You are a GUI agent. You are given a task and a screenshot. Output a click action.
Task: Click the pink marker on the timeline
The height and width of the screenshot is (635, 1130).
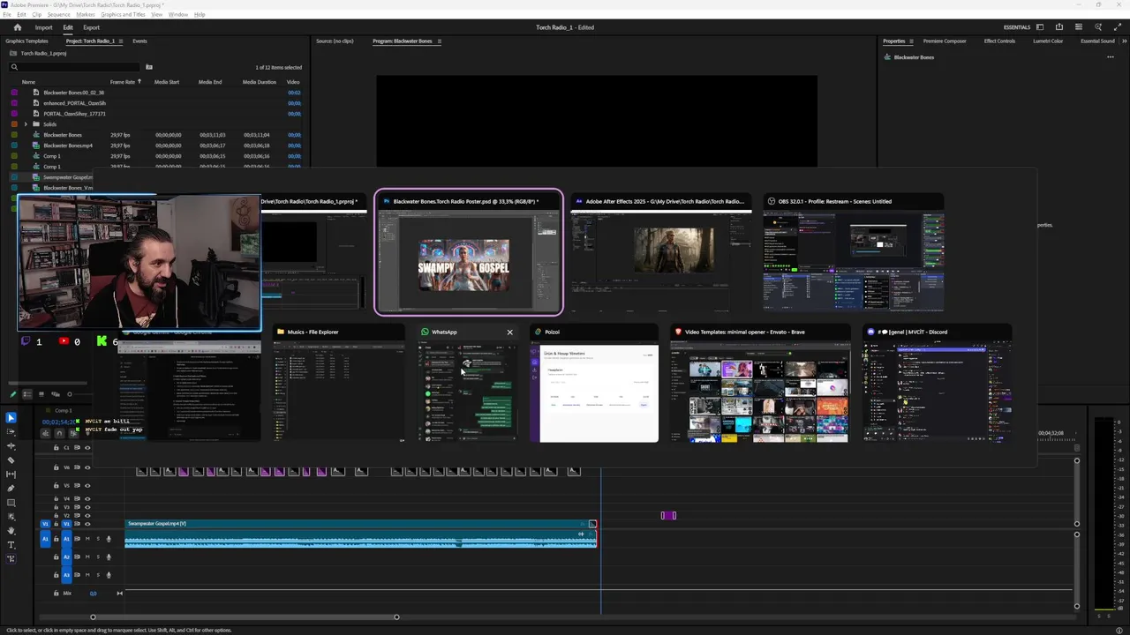tap(668, 515)
